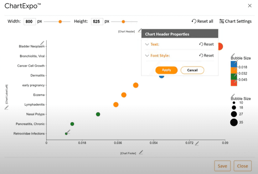258x174 pixels.
Task: Apply the chart header properties
Action: (x=166, y=70)
